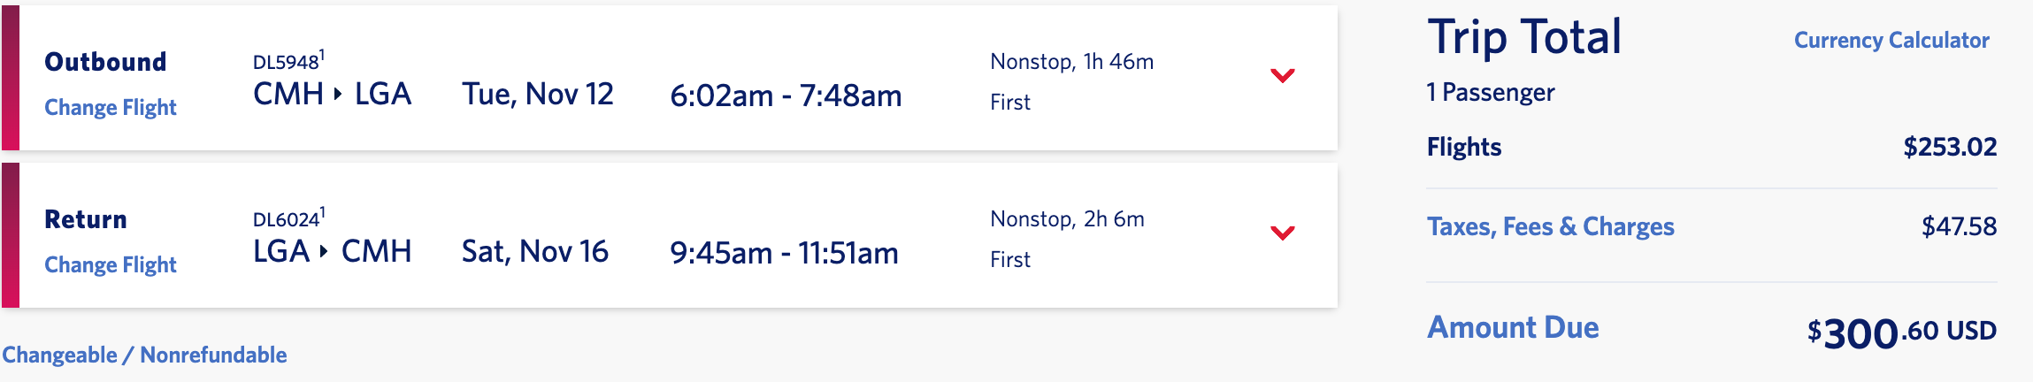The width and height of the screenshot is (2033, 382).
Task: Click the 9:45am - 11:51am return time
Action: tap(784, 253)
